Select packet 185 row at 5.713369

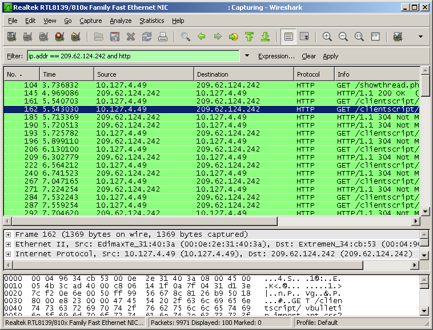[211, 117]
